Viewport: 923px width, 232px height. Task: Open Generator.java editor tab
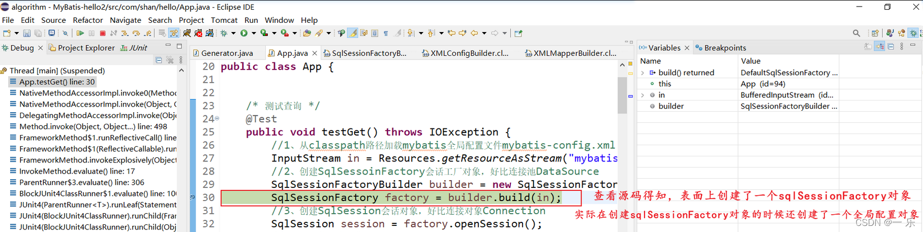(223, 53)
